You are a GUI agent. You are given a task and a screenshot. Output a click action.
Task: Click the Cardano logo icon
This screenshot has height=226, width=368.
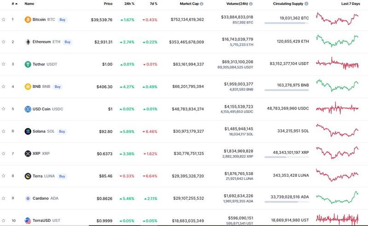(28, 198)
